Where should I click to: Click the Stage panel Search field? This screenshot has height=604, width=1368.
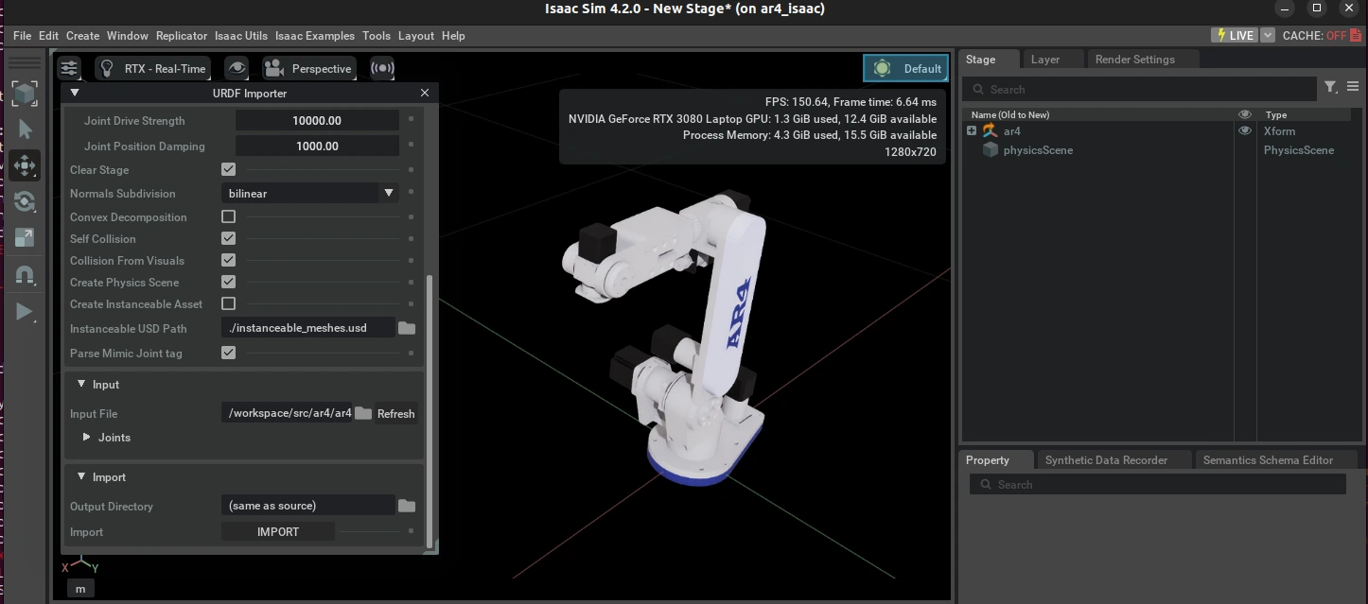1139,89
